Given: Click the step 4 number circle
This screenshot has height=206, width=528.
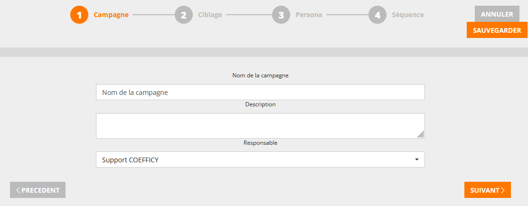Looking at the screenshot, I should (377, 15).
